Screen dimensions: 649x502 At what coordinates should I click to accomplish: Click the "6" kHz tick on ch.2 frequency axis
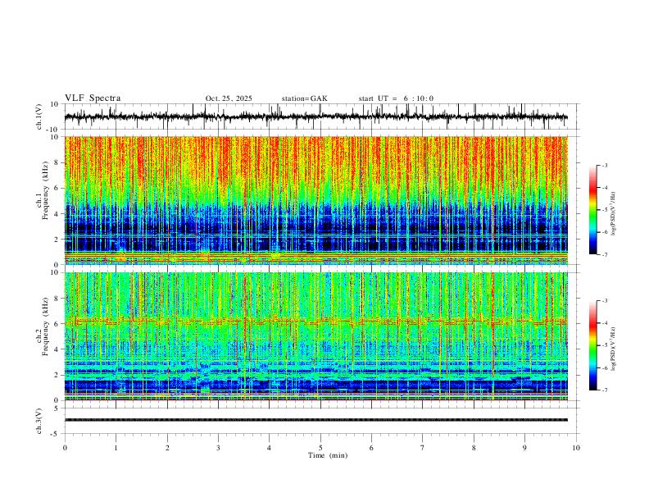57,324
